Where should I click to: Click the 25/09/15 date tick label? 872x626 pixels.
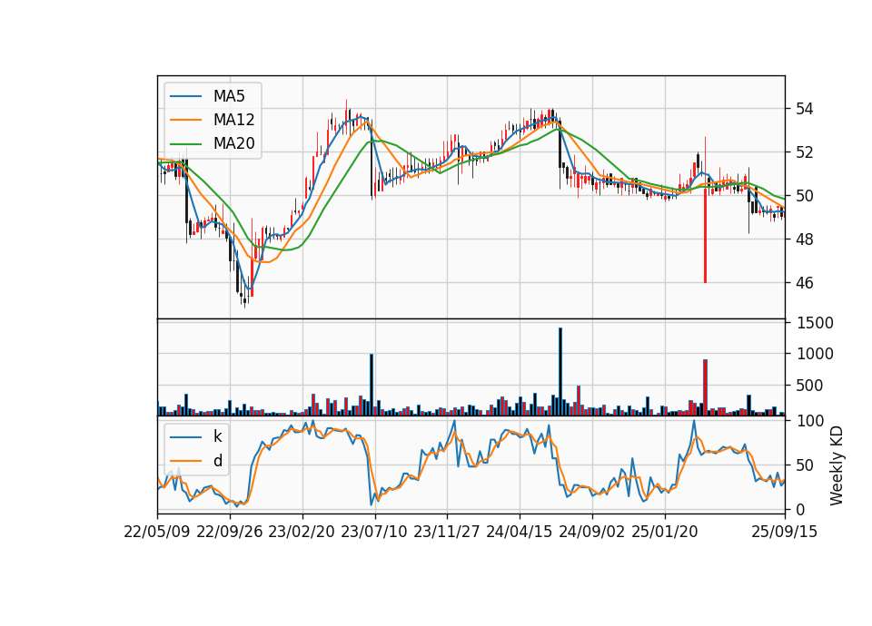785,532
